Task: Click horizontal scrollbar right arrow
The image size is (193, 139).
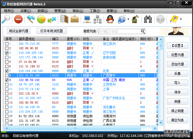Action: click(x=155, y=128)
